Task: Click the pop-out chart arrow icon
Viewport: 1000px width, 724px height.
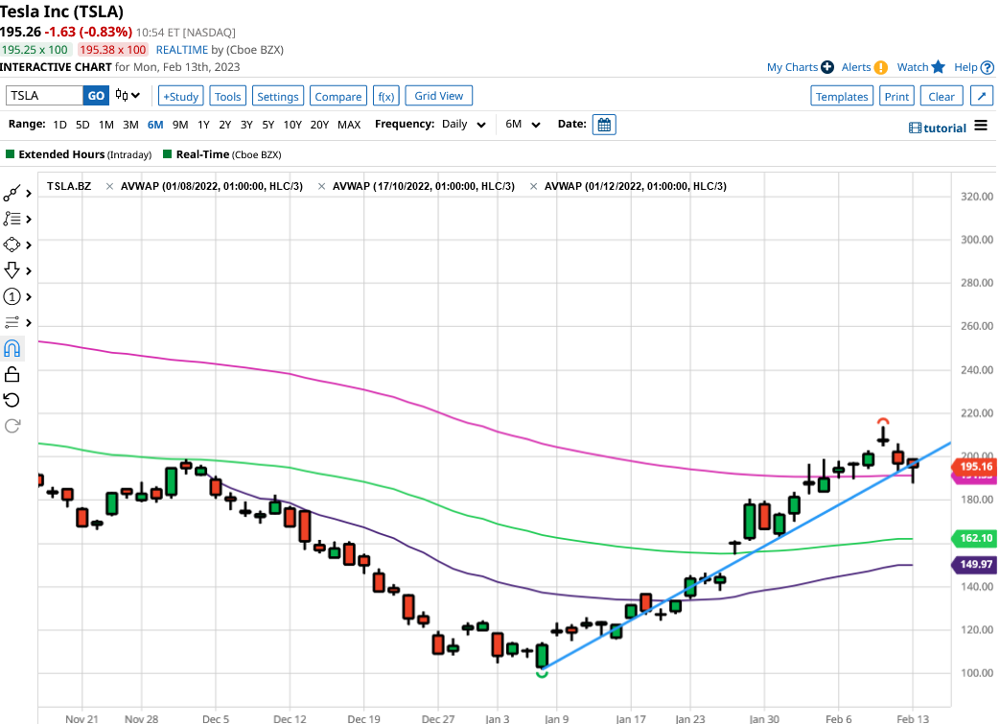Action: click(x=982, y=96)
